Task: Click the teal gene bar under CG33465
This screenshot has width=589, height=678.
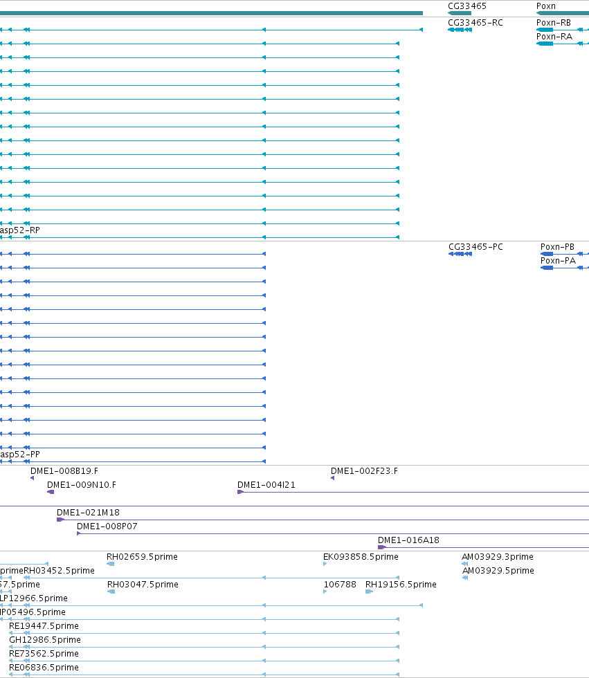Action: pos(460,13)
